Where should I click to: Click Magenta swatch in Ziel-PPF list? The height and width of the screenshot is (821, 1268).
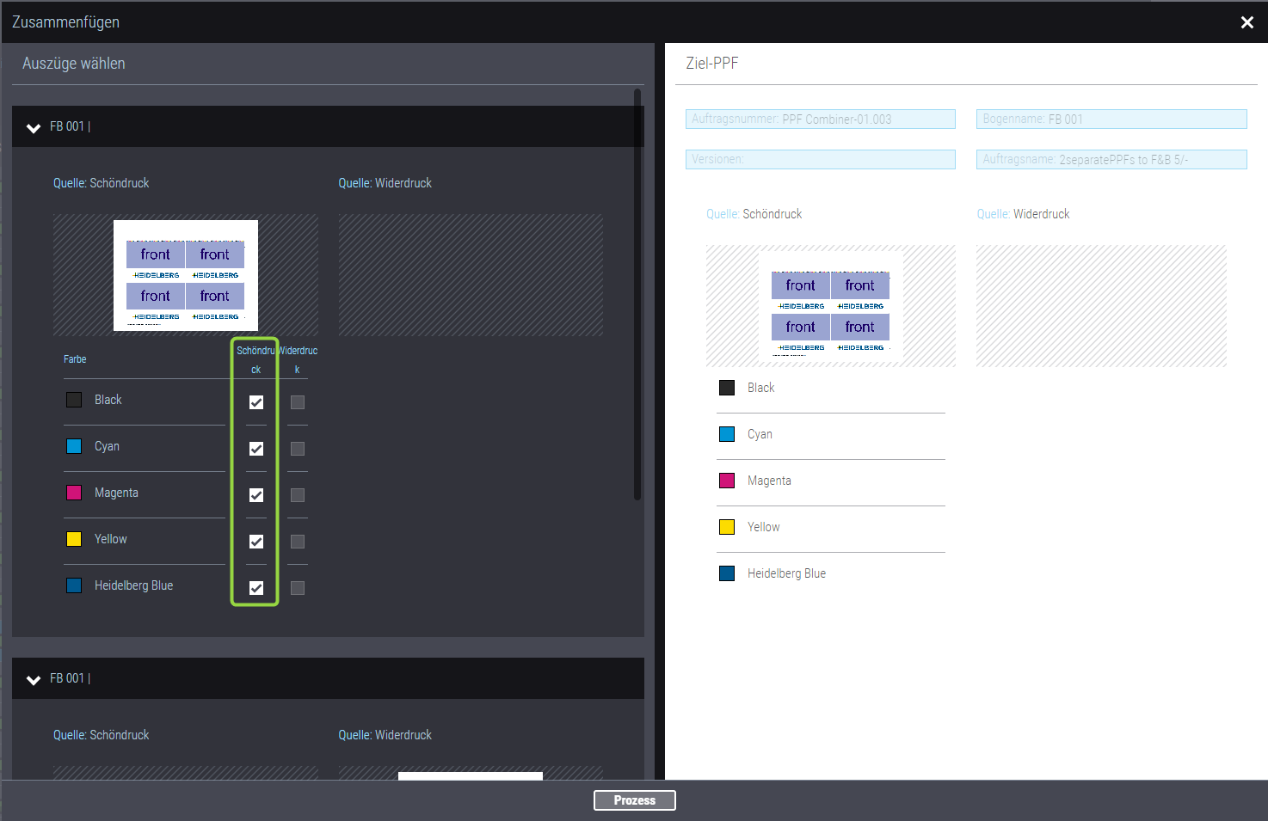click(x=727, y=481)
